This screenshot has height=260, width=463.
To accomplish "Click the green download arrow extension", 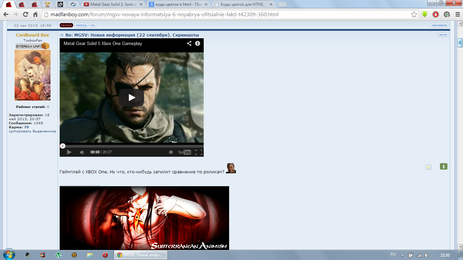I will pos(425,15).
